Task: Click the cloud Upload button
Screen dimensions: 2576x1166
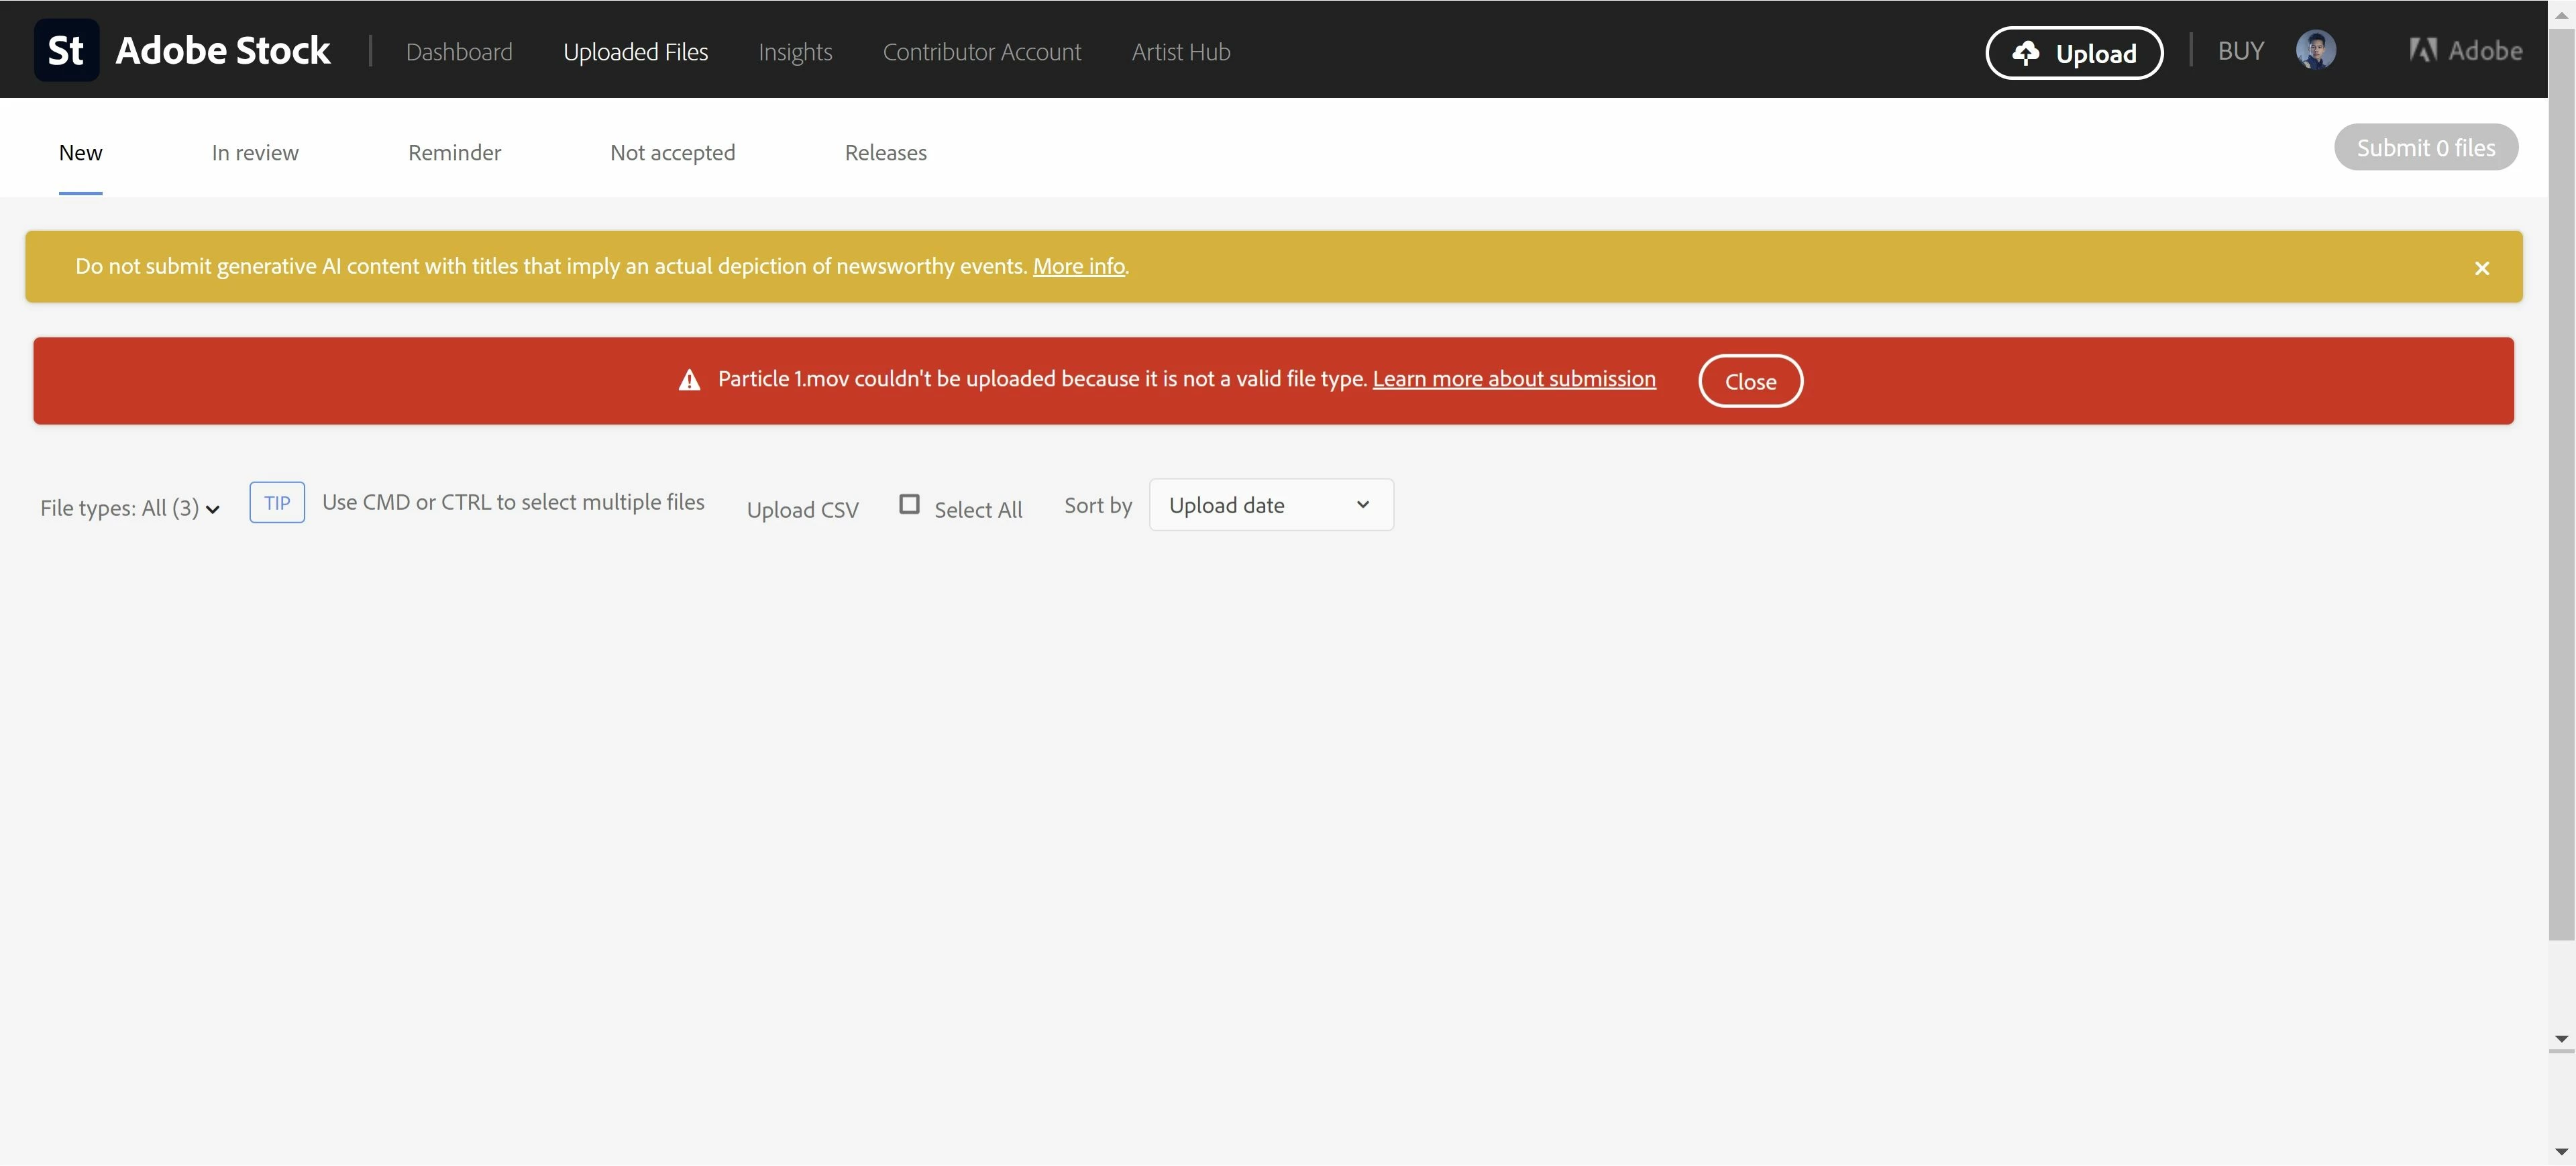Action: (2074, 53)
